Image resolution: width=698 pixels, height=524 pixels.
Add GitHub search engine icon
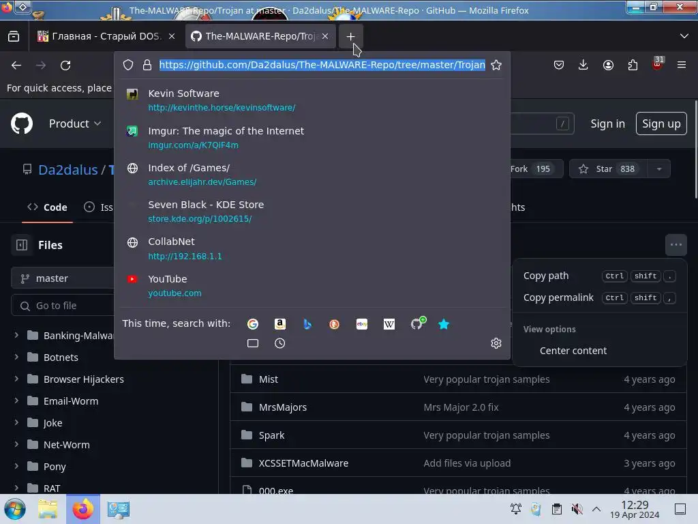(417, 323)
